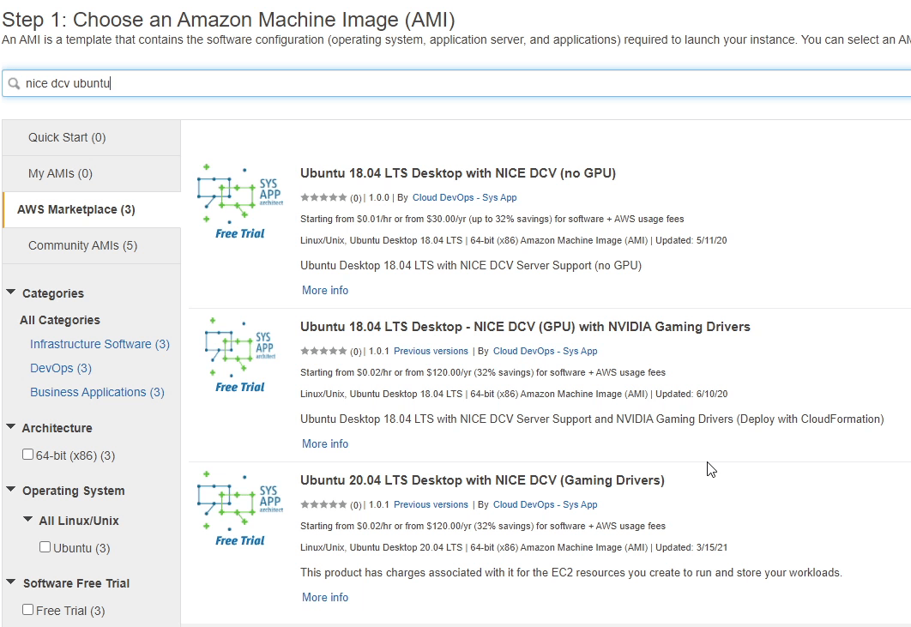This screenshot has width=911, height=627.
Task: View Previous versions of the NVIDIA Gaming AMI
Action: pos(431,350)
